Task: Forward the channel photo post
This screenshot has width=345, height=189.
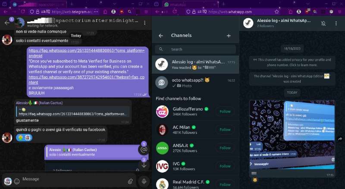Action: pyautogui.click(x=340, y=139)
